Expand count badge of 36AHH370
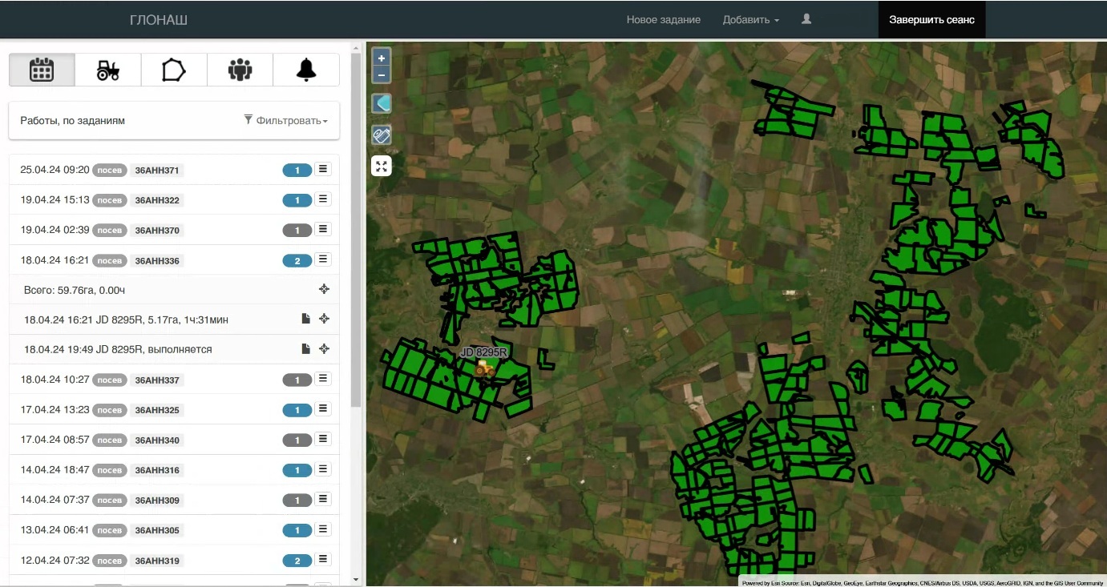Image resolution: width=1107 pixels, height=587 pixels. tap(297, 230)
